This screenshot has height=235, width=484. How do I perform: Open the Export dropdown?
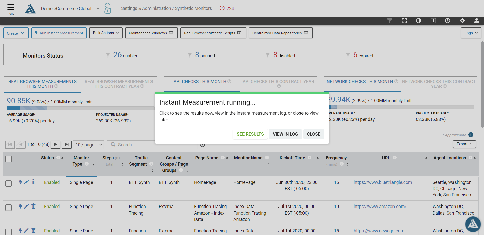tap(464, 144)
